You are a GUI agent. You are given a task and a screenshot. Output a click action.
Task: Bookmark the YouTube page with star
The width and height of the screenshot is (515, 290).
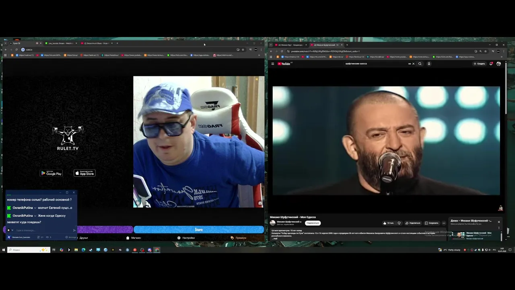pos(485,51)
